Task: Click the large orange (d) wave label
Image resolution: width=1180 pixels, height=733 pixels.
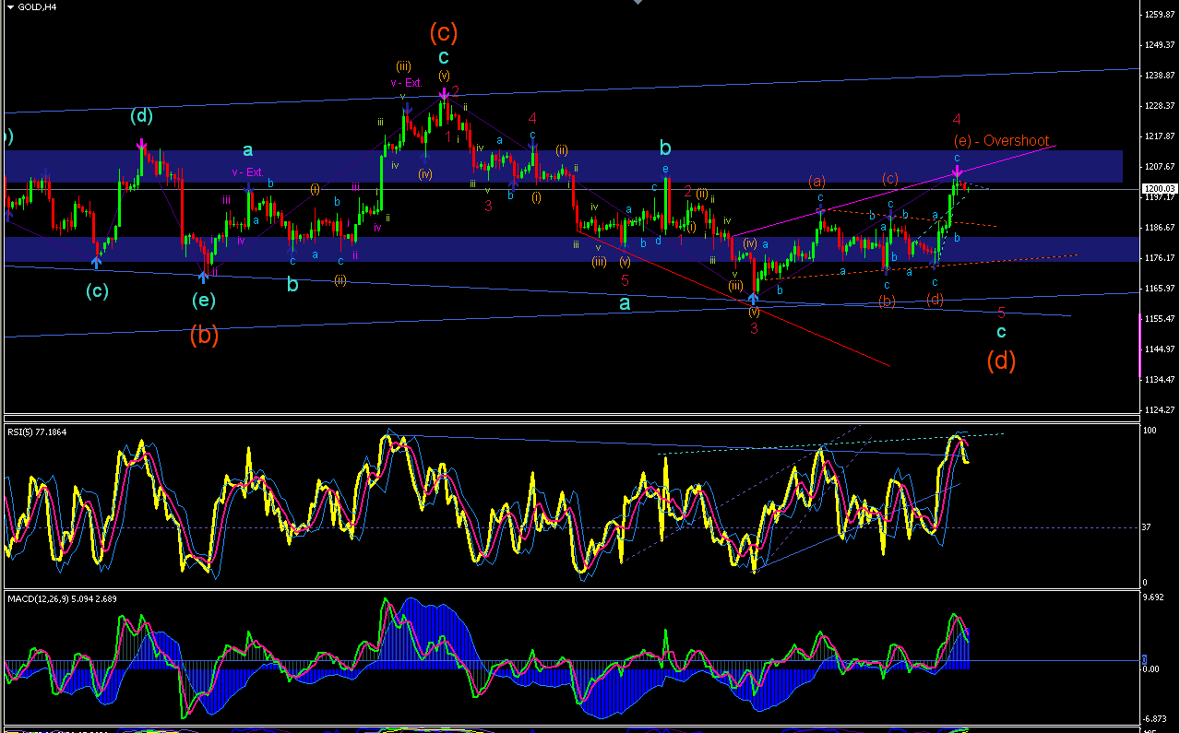Action: point(1001,361)
